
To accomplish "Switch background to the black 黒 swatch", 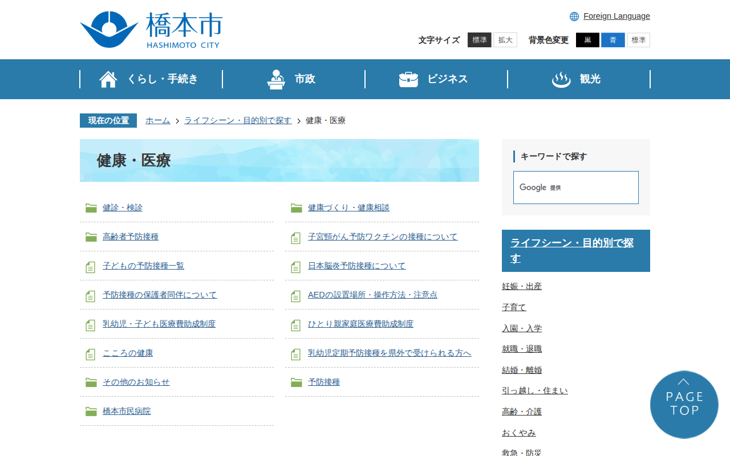I will [x=587, y=40].
